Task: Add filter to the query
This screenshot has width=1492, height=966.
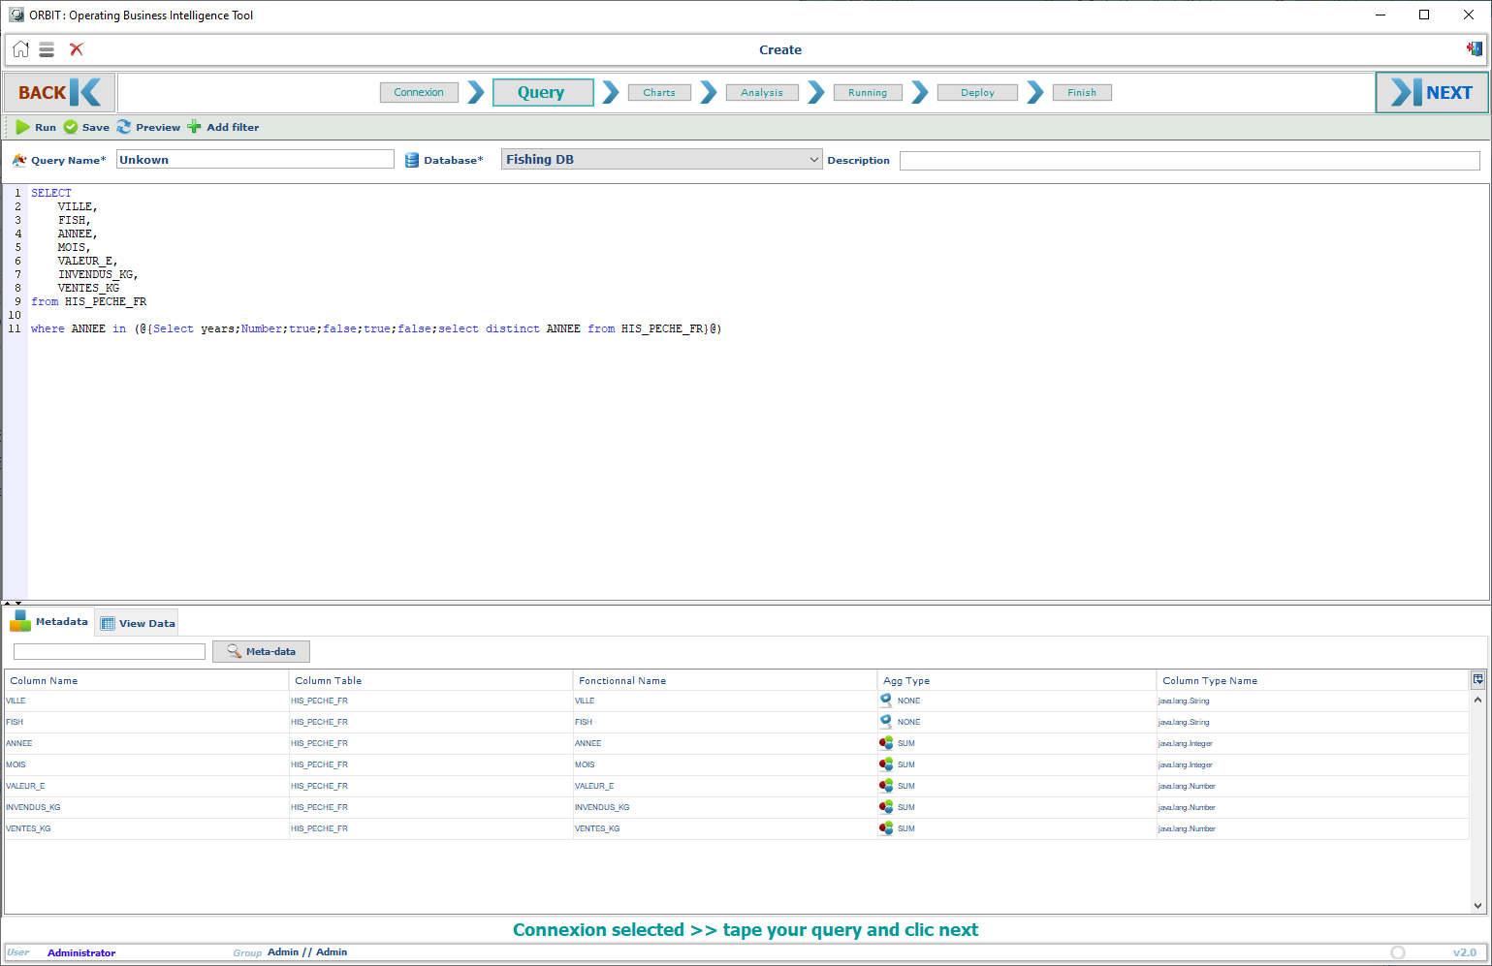Action: point(223,127)
